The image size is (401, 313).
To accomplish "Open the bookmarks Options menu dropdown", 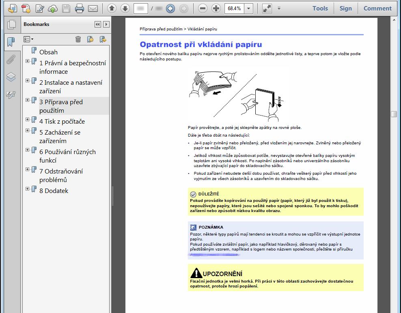I will [x=28, y=39].
